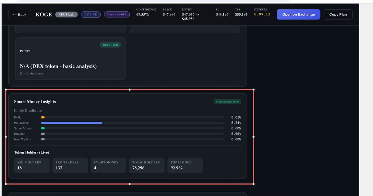Image resolution: width=373 pixels, height=196 pixels.
Task: Click the expiry countdown 0:07:13
Action: pyautogui.click(x=262, y=15)
